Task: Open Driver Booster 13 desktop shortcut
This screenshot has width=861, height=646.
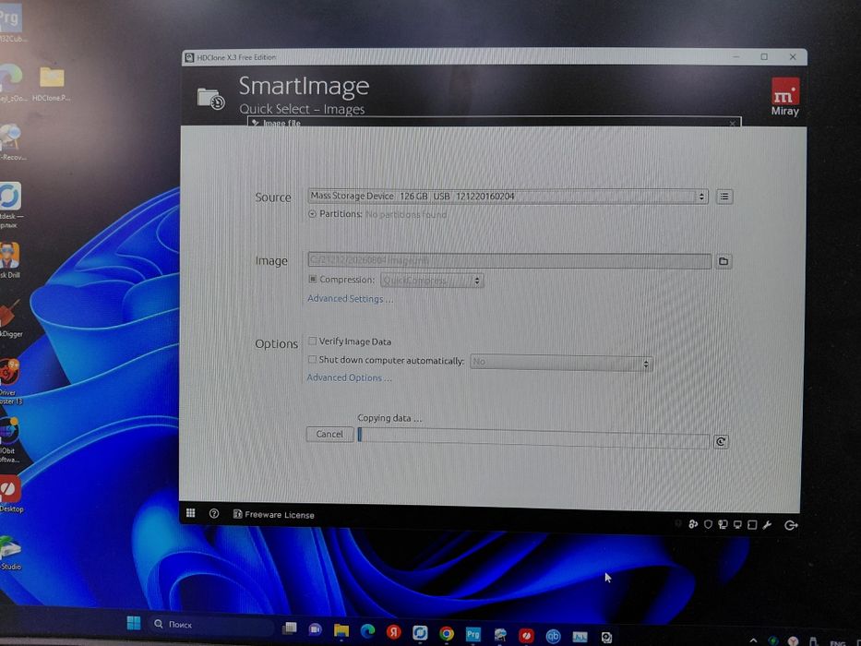Action: point(10,380)
